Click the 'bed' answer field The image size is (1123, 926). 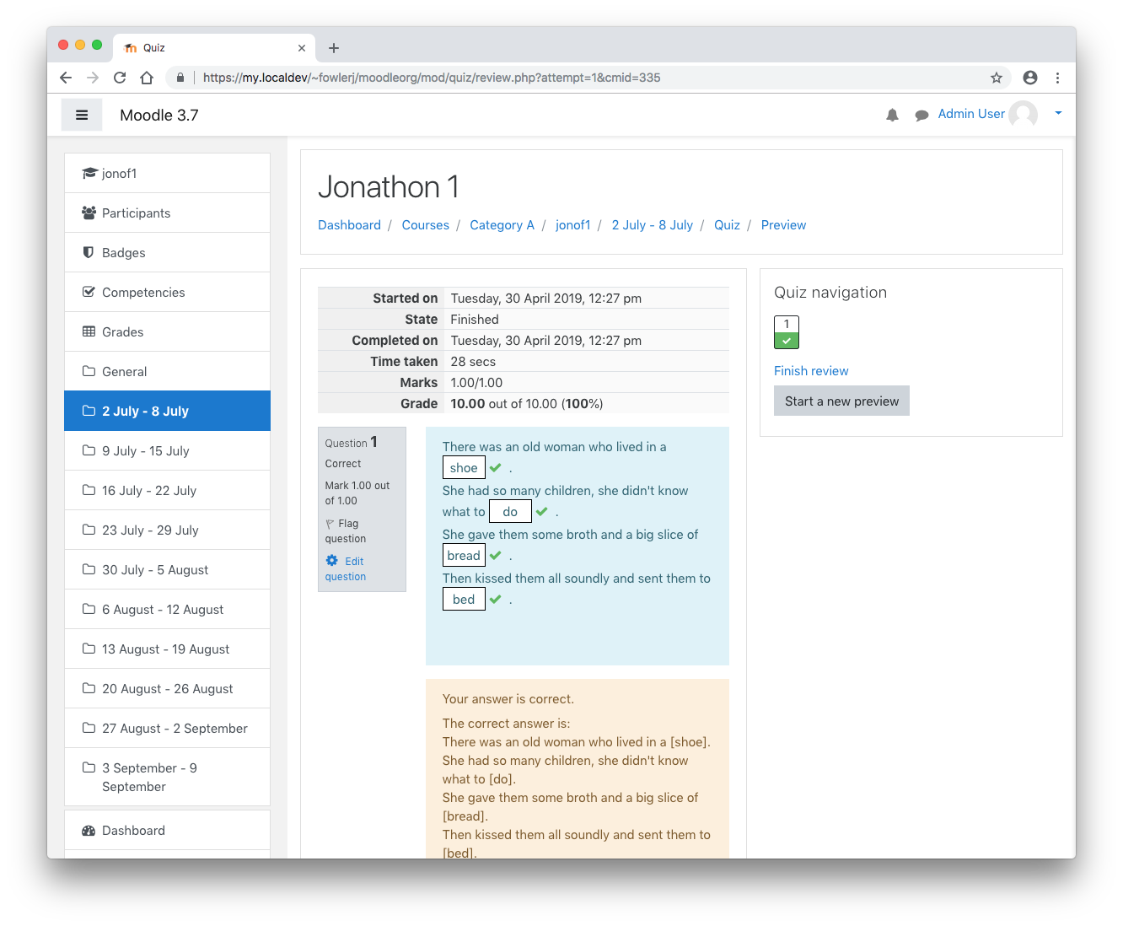coord(464,600)
